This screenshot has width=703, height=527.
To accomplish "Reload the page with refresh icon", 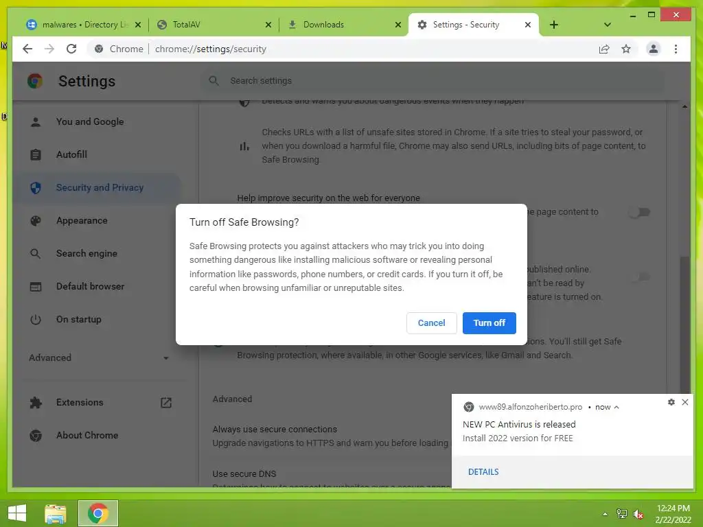I will point(71,49).
